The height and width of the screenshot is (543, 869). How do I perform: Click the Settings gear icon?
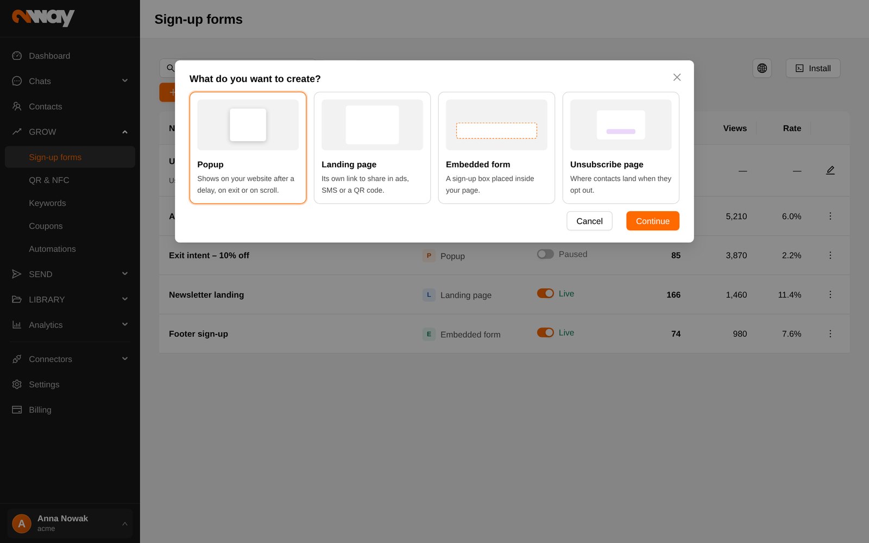17,384
